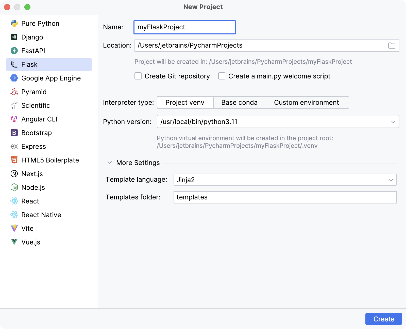Click the Templates folder text field

tap(285, 197)
